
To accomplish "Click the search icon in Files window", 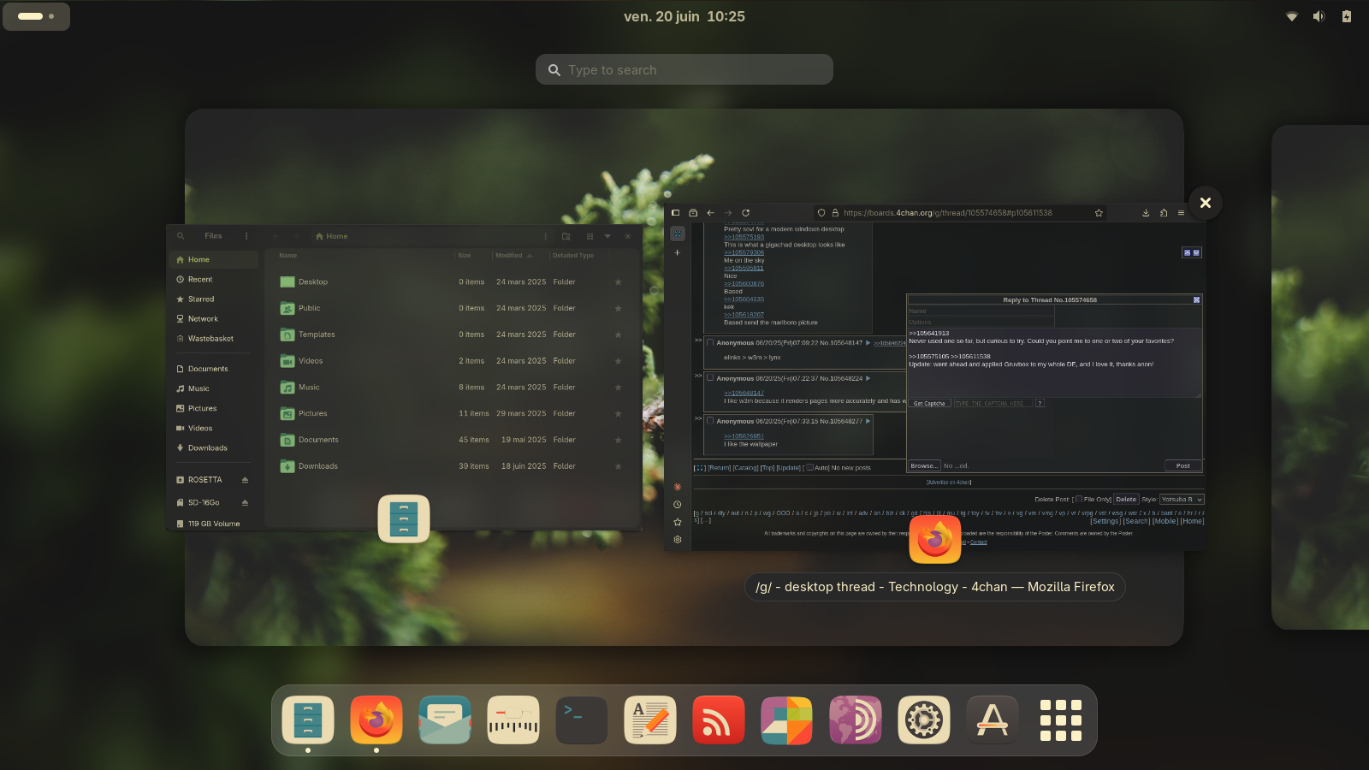I will pyautogui.click(x=181, y=236).
